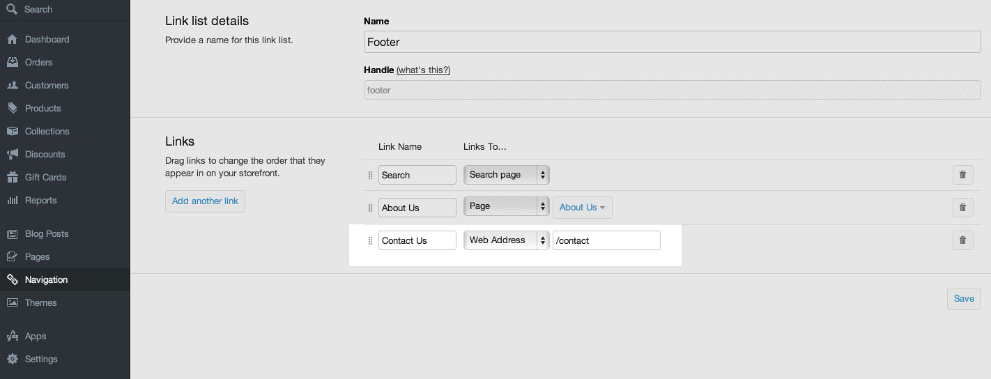Click the Products tag icon
The width and height of the screenshot is (991, 379).
[12, 108]
